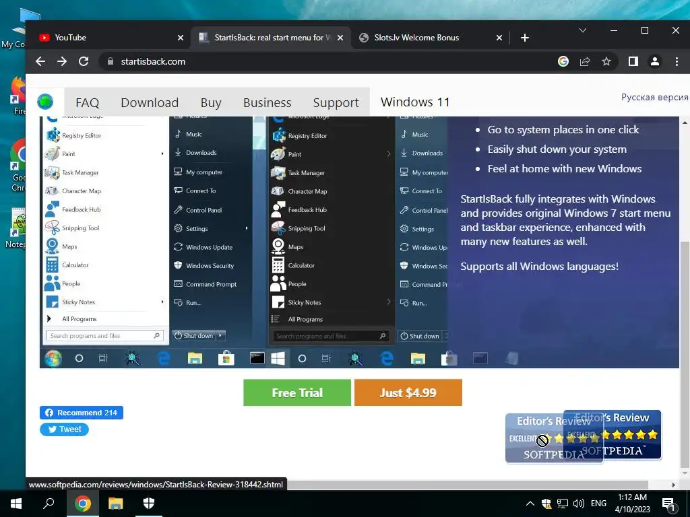Open the clock showing 1:12 AM
This screenshot has height=517, width=690.
click(632, 504)
